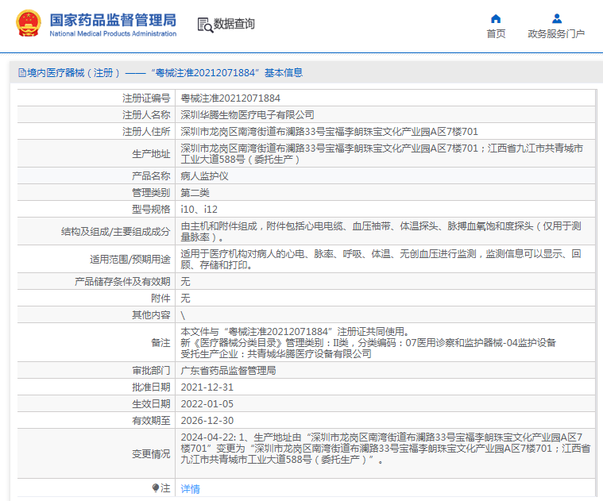The width and height of the screenshot is (603, 501).
Task: Click the 政务服务门户 label
Action: (x=556, y=34)
